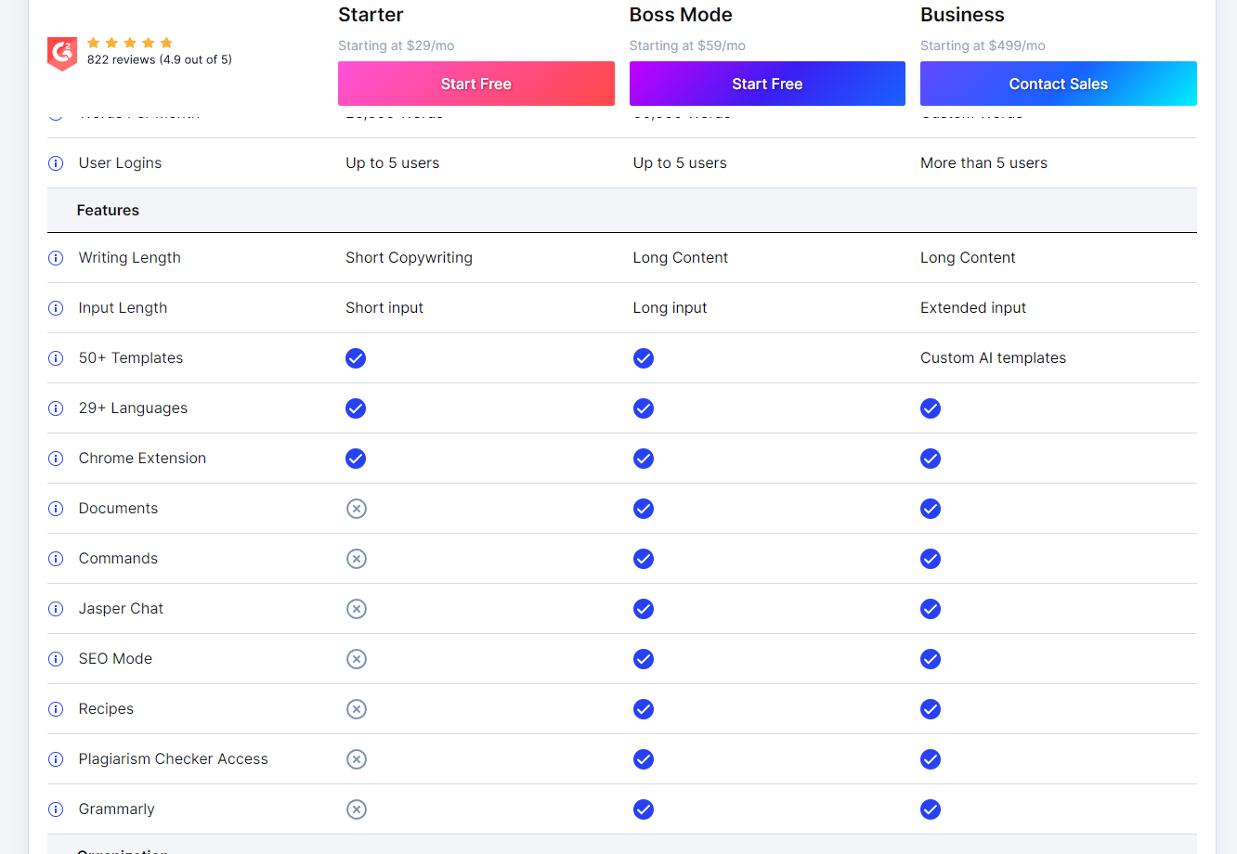Click Starter checkmark for 50+ Templates
Viewport: 1237px width, 854px height.
pos(356,358)
